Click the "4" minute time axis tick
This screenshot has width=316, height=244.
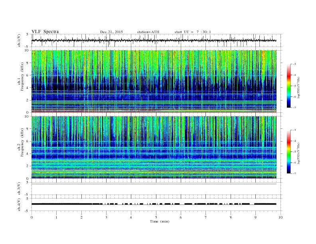click(131, 217)
